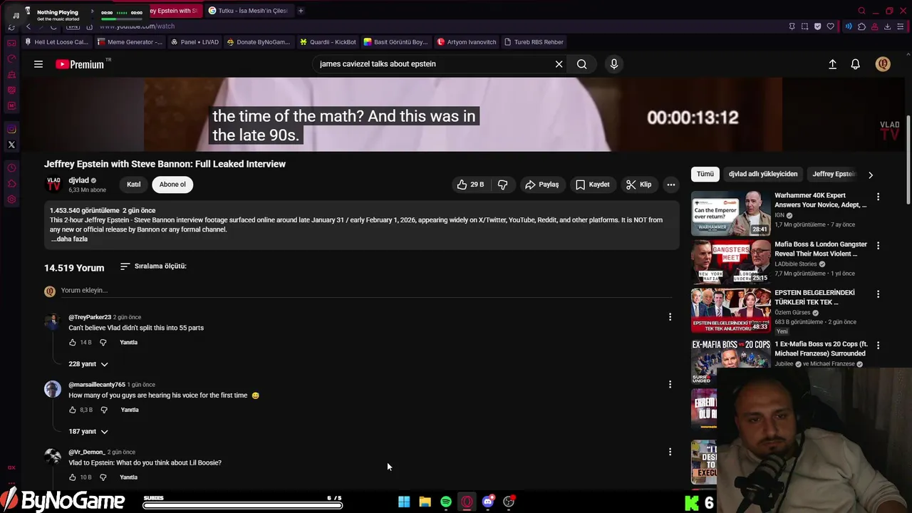Open Hell Let Loose bookmark
This screenshot has width=912, height=513.
(57, 42)
